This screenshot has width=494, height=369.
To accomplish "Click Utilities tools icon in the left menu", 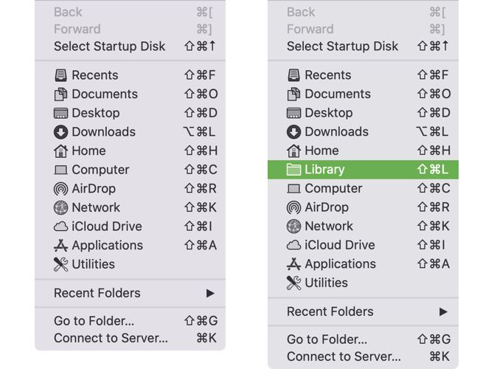I will tap(60, 264).
